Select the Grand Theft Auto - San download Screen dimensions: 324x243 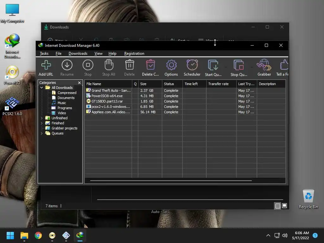[x=185, y=90]
